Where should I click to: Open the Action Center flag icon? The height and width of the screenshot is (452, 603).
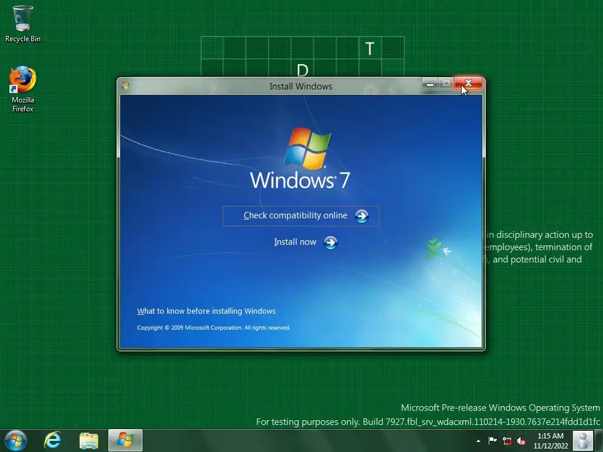tap(492, 441)
